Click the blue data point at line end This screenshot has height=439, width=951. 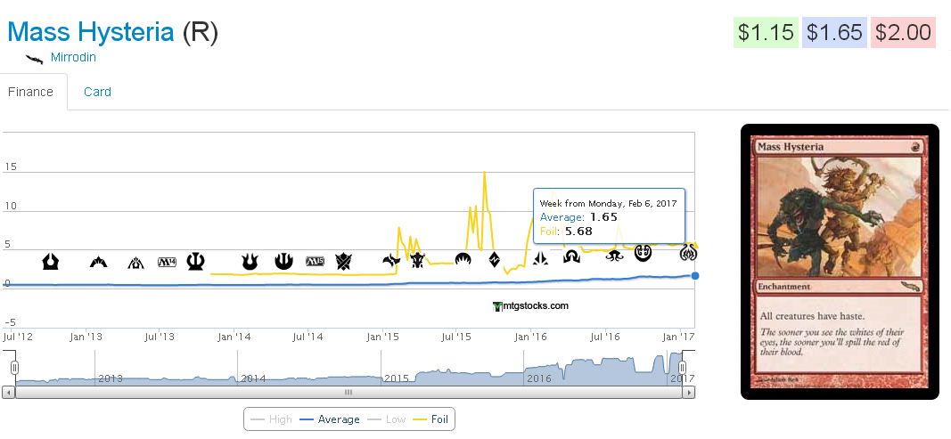(695, 276)
